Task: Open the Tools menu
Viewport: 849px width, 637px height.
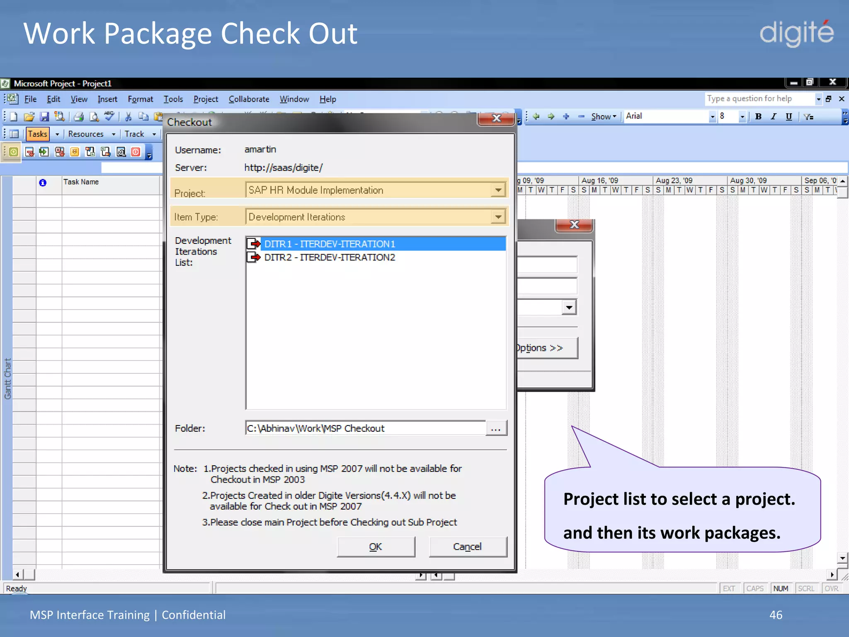Action: [x=173, y=99]
